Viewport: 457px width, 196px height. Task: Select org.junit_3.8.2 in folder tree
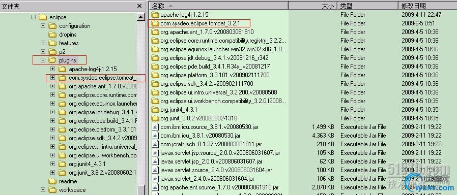click(103, 173)
